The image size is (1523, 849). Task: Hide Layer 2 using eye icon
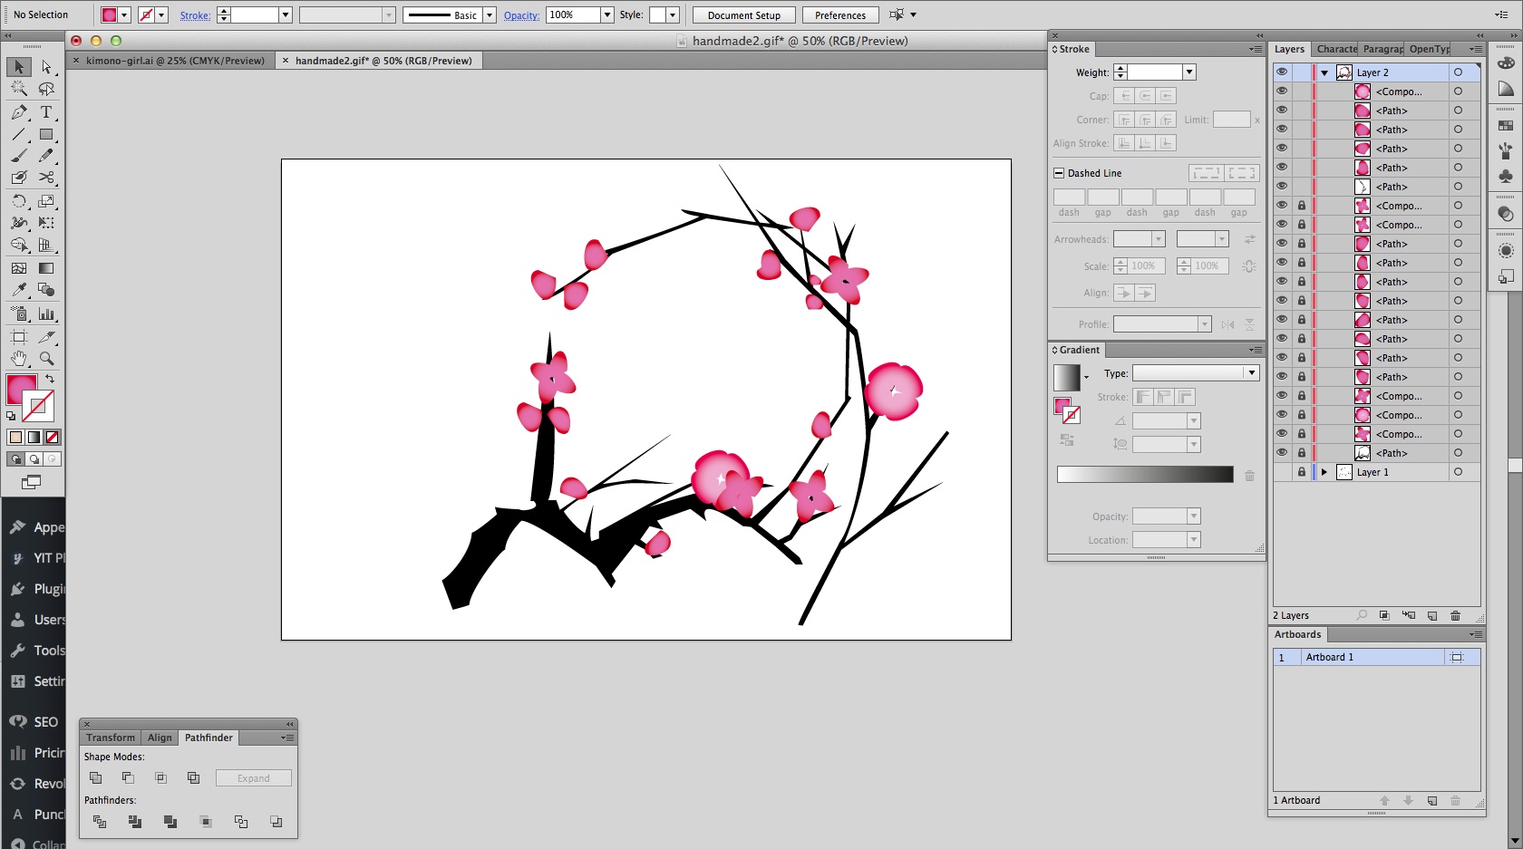[x=1282, y=72]
